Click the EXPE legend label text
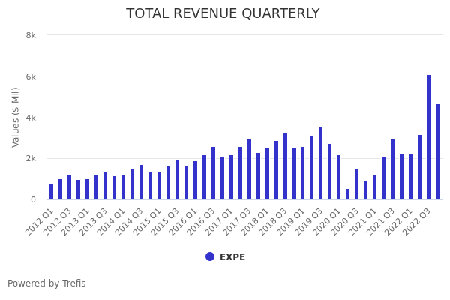The height and width of the screenshot is (300, 450). pyautogui.click(x=232, y=257)
